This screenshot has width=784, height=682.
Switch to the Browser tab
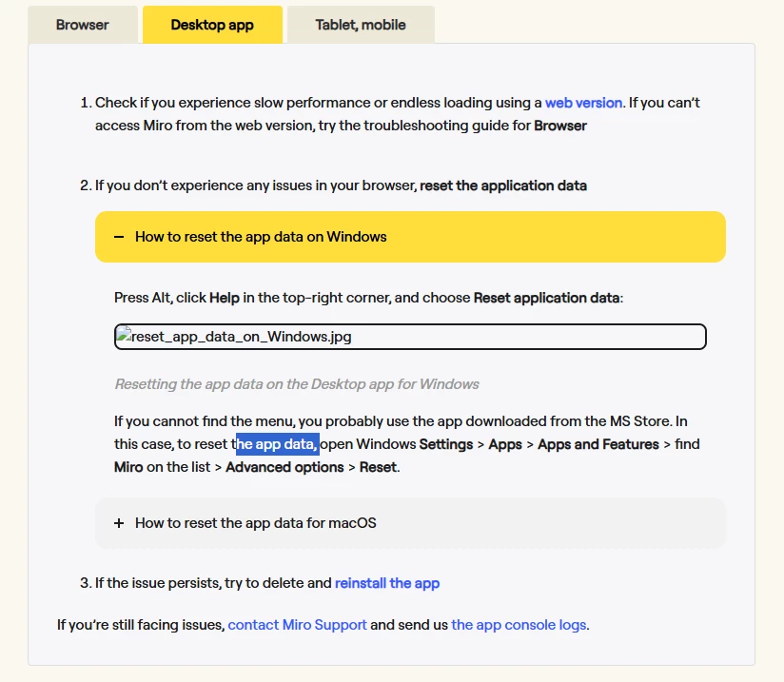83,25
